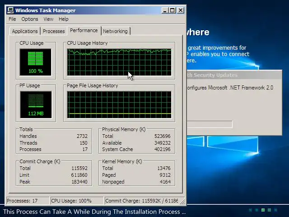Click the 'CPU Usage: 100%' status bar entry
The height and width of the screenshot is (217, 289).
pos(77,201)
